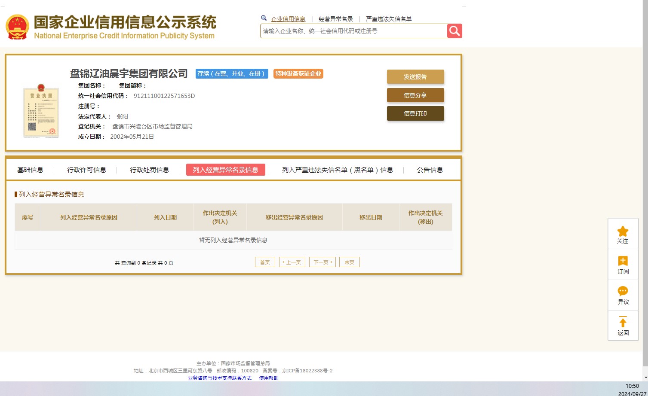Switch to the 行政许可信息 tab

tap(86, 170)
